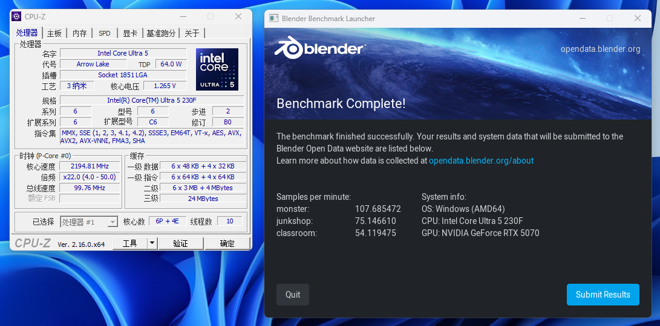Close the Blender Benchmark Launcher window
660x326 pixels.
pyautogui.click(x=637, y=19)
